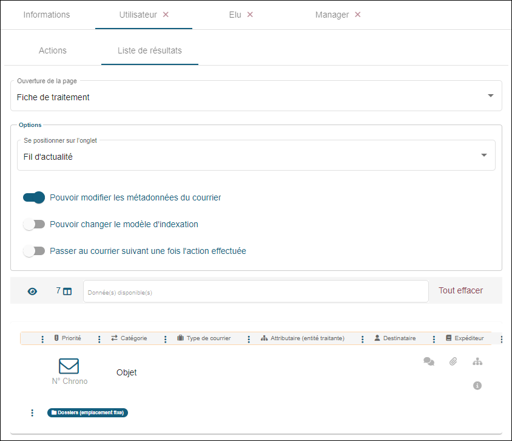Open the menu dots beside Dossiers chip

pyautogui.click(x=32, y=413)
